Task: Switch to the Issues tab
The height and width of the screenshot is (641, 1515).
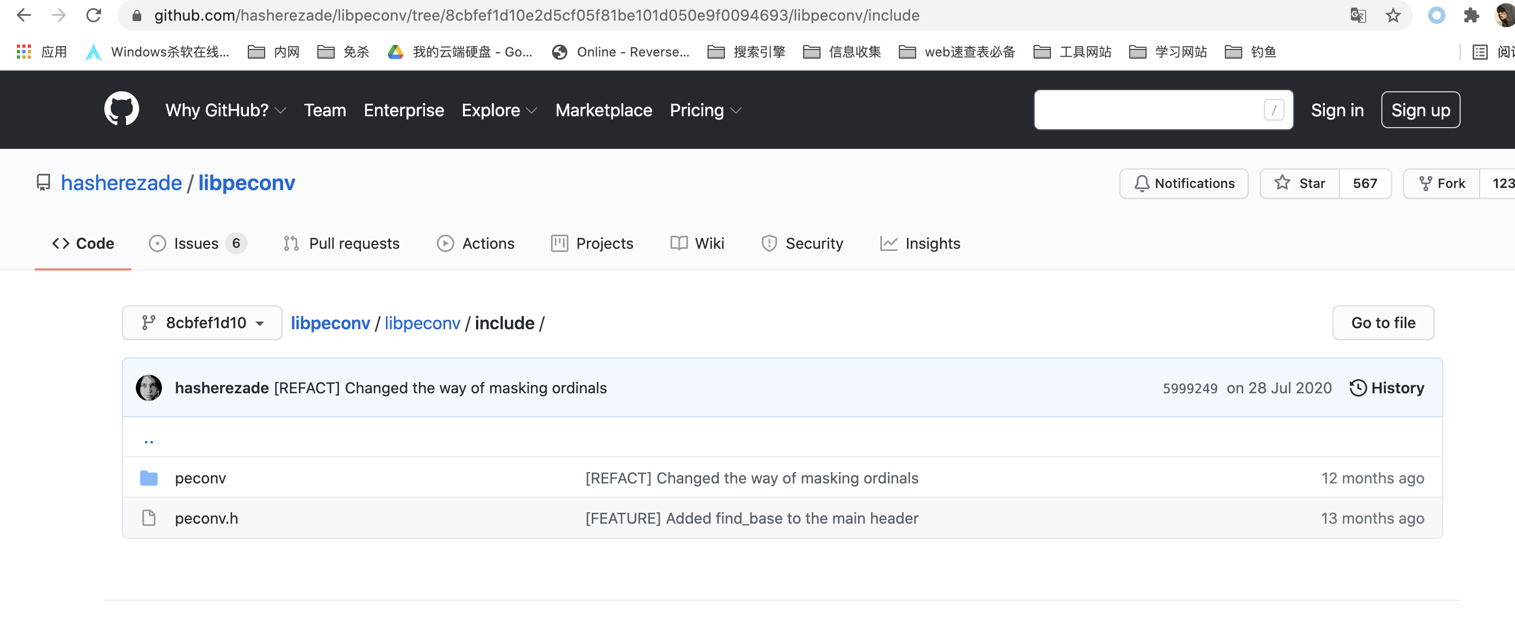Action: coord(197,243)
